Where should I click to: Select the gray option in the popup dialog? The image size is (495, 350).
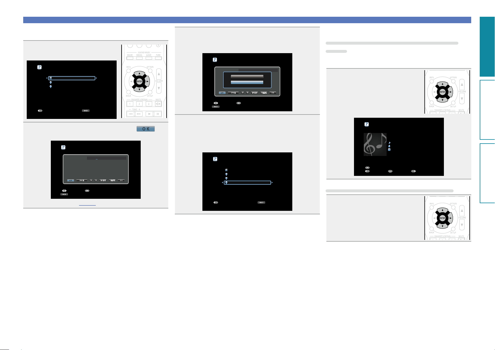coord(247,76)
